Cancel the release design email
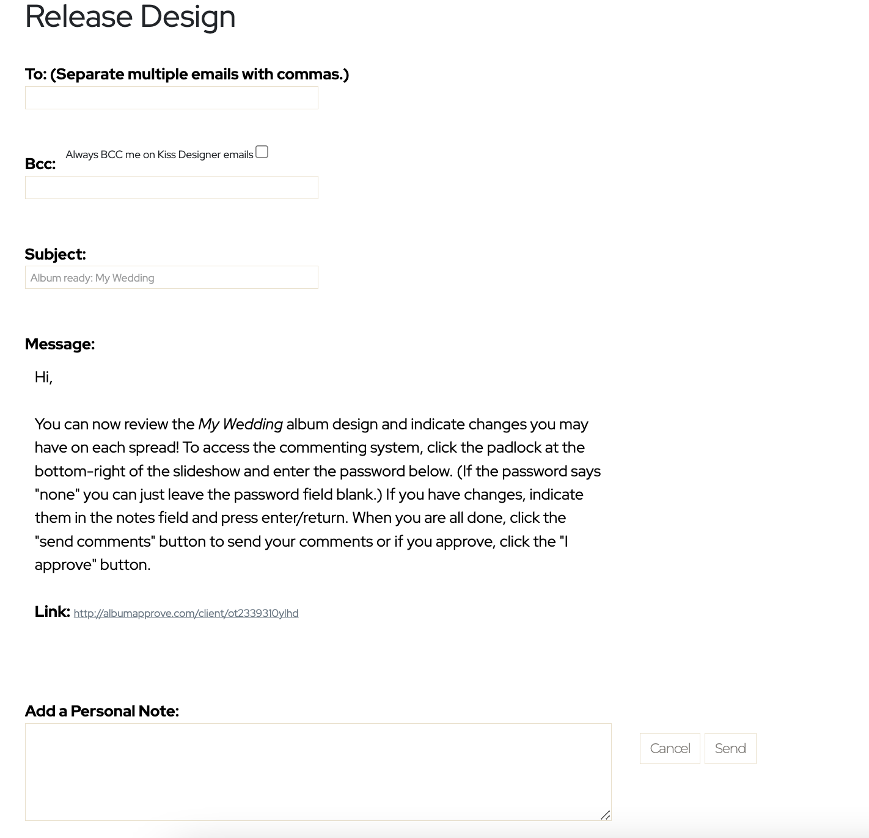 click(670, 748)
